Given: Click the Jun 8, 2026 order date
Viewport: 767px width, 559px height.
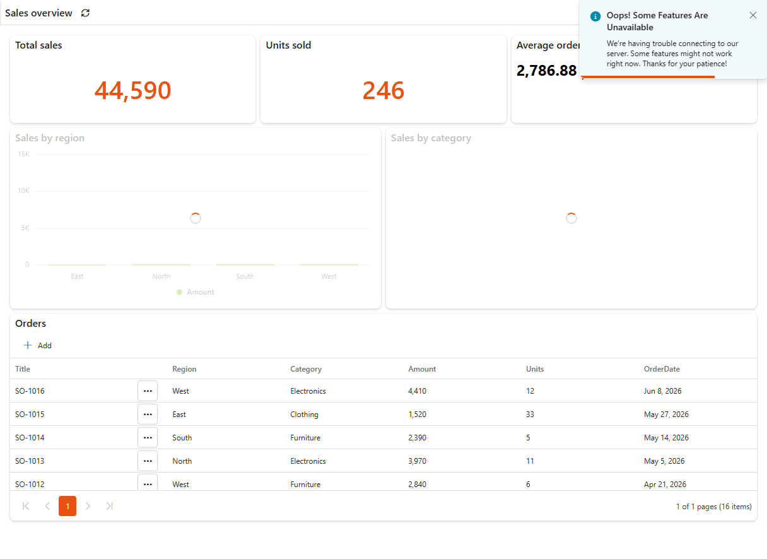Looking at the screenshot, I should click(x=662, y=391).
